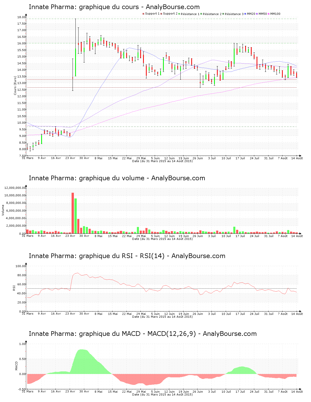Click the green swatch beside Résistance 1
311x402 pixels.
pyautogui.click(x=179, y=14)
